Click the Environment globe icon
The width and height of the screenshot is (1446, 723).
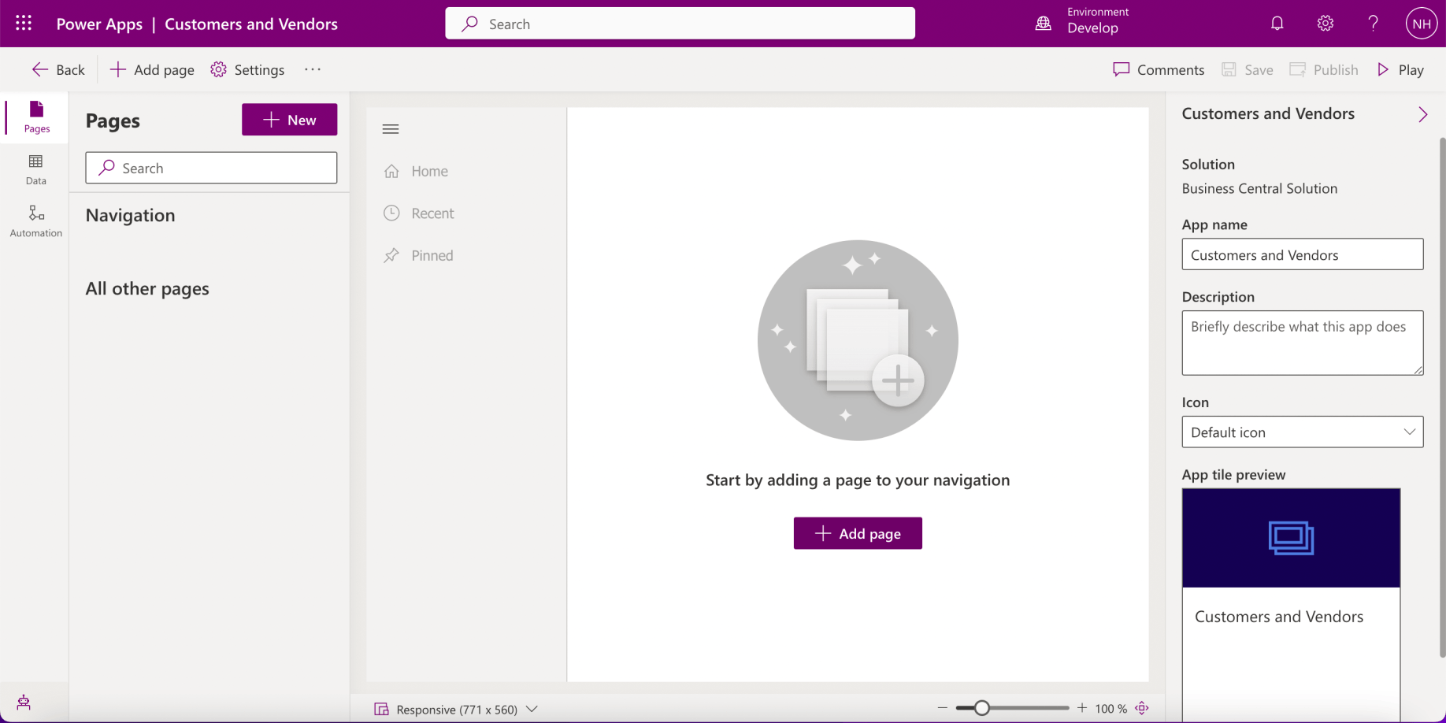pyautogui.click(x=1044, y=24)
